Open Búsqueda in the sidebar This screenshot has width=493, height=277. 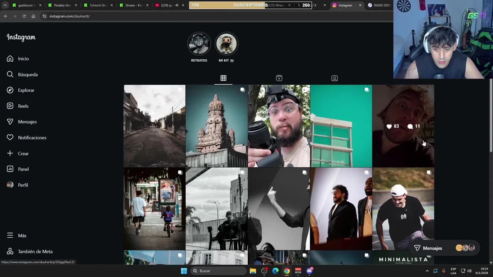point(22,74)
